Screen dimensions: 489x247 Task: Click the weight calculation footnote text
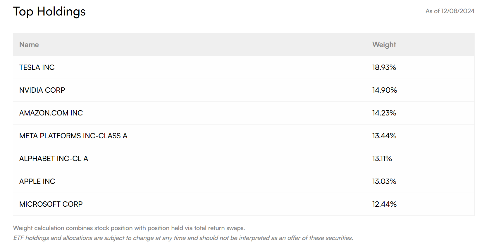coord(129,228)
